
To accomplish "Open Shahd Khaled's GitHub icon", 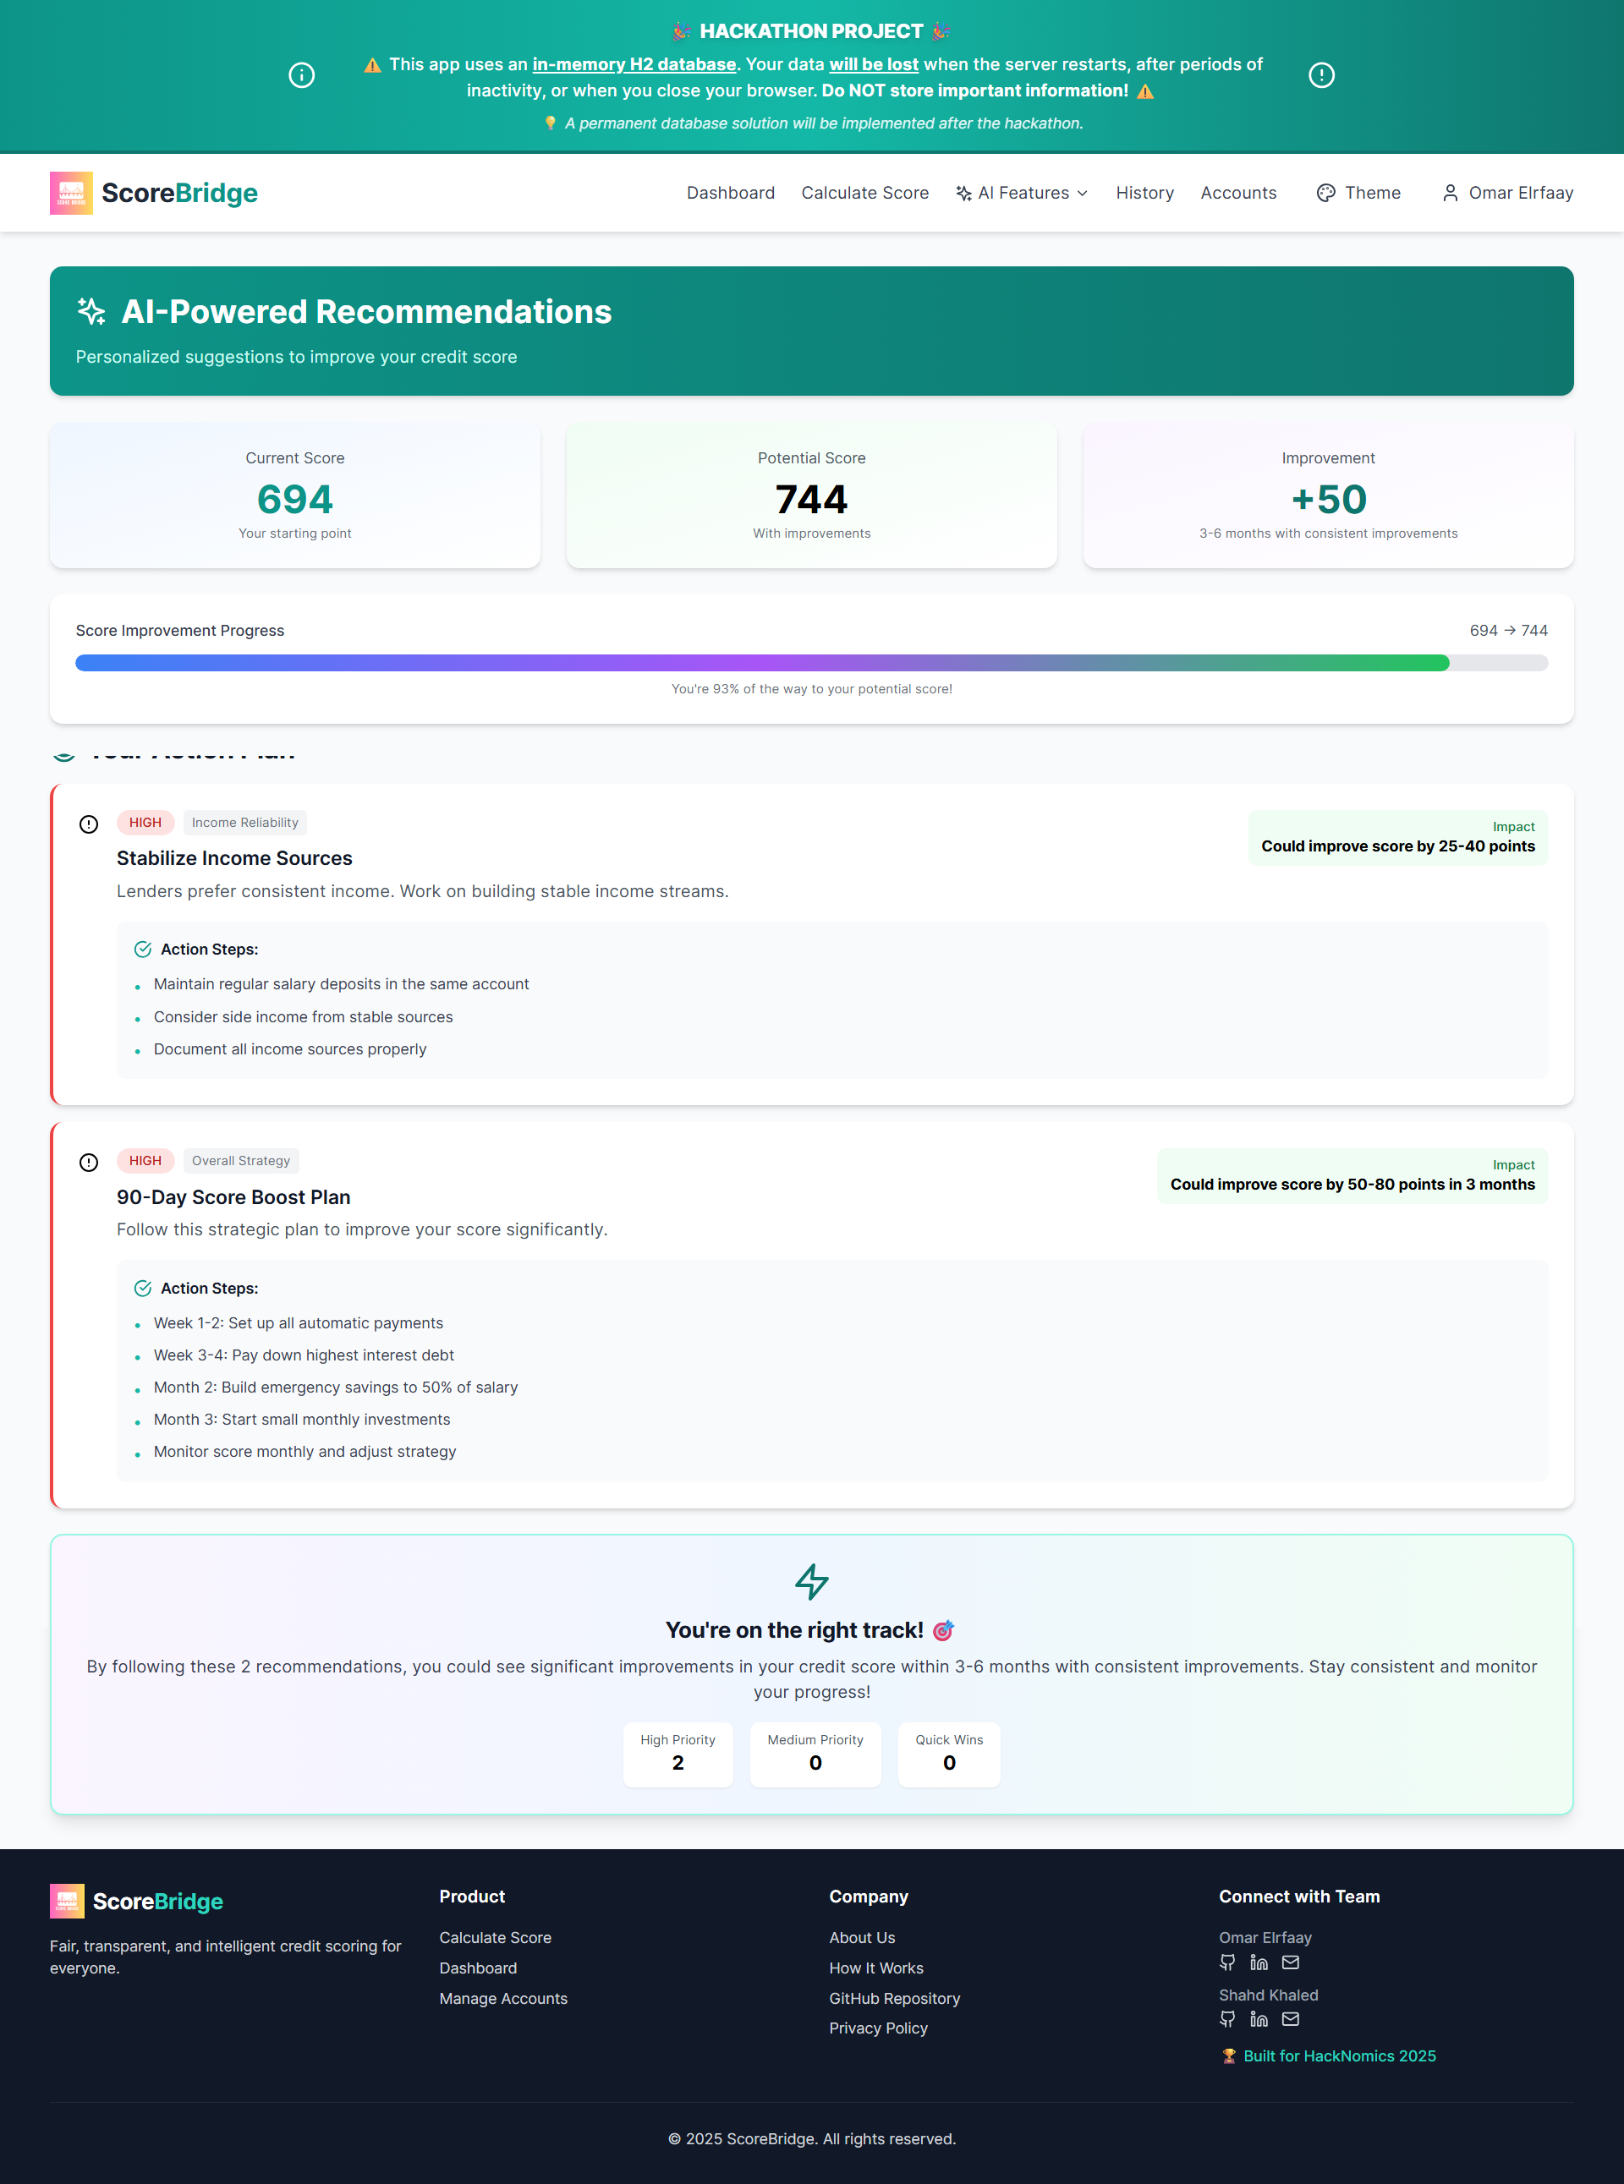I will pyautogui.click(x=1226, y=2019).
